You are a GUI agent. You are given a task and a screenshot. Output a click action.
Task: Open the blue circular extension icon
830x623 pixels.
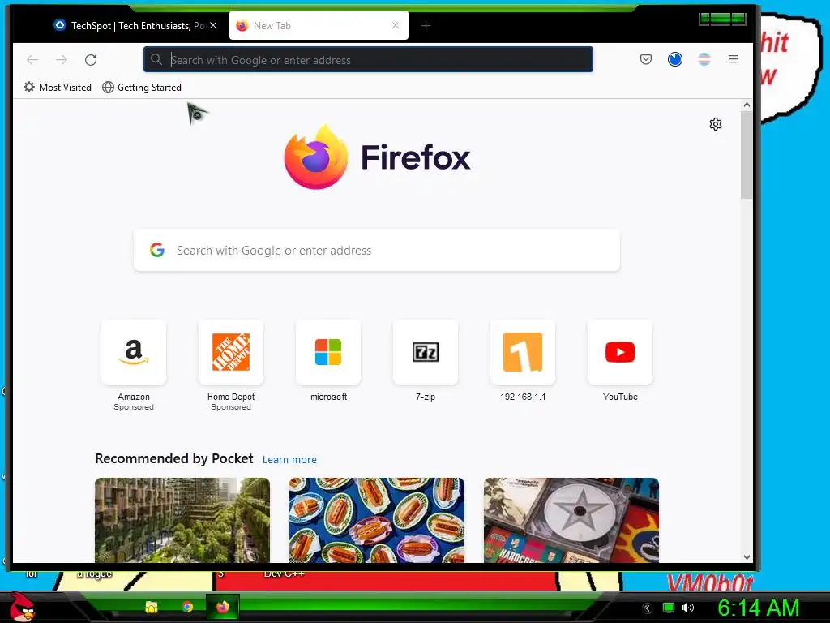point(675,59)
